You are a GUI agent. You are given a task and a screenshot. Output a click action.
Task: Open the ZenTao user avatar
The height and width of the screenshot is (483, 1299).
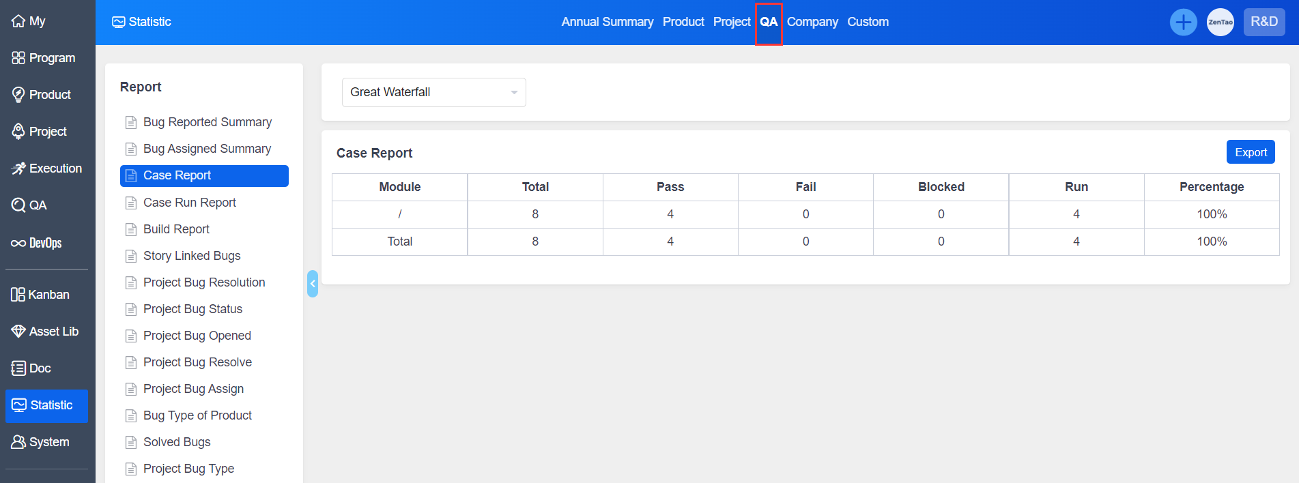coord(1220,22)
